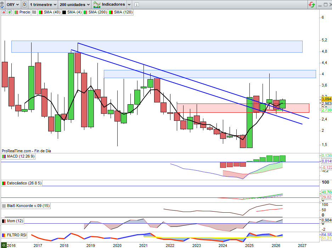Viewport: 332px width, 248px height.
Task: Click the Mom (12) color icon
Action: coord(4,221)
